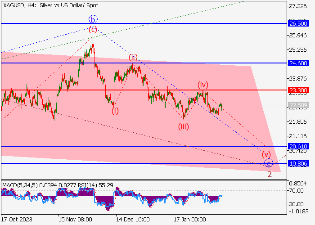Click the red 23.300 price label
This screenshot has width=315, height=225.
click(298, 90)
